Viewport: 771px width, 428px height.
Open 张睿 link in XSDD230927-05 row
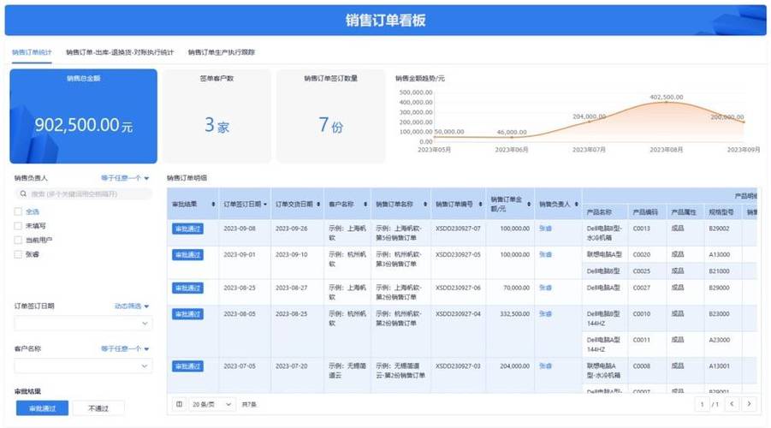(x=545, y=255)
